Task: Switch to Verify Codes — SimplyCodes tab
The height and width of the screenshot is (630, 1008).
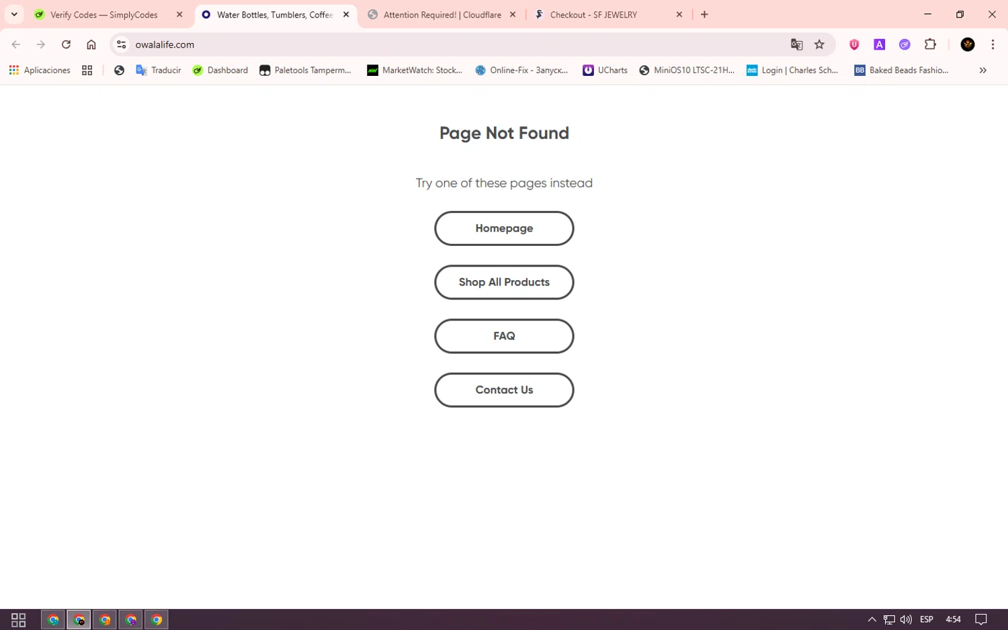Action: click(104, 15)
